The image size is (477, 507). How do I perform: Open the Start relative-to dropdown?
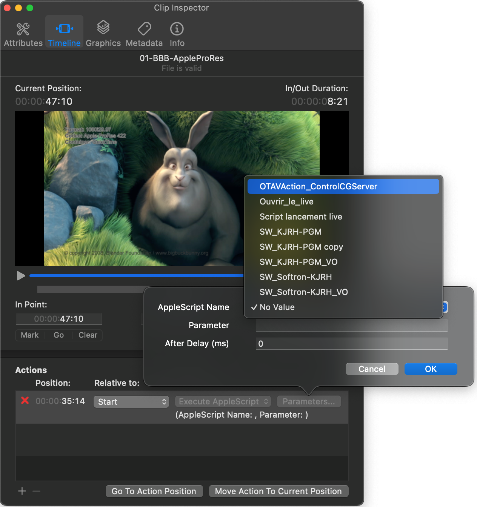coord(131,402)
